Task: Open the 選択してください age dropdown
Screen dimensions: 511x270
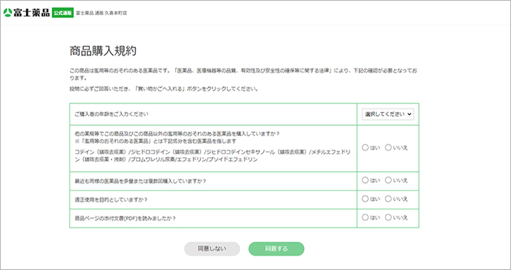Action: (388, 114)
